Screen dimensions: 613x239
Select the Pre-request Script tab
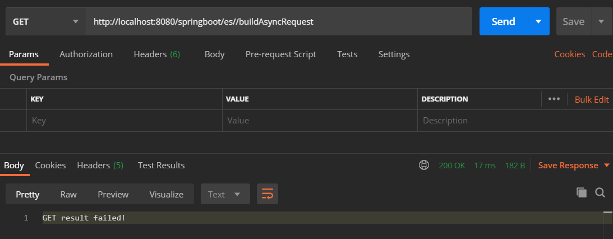point(280,54)
